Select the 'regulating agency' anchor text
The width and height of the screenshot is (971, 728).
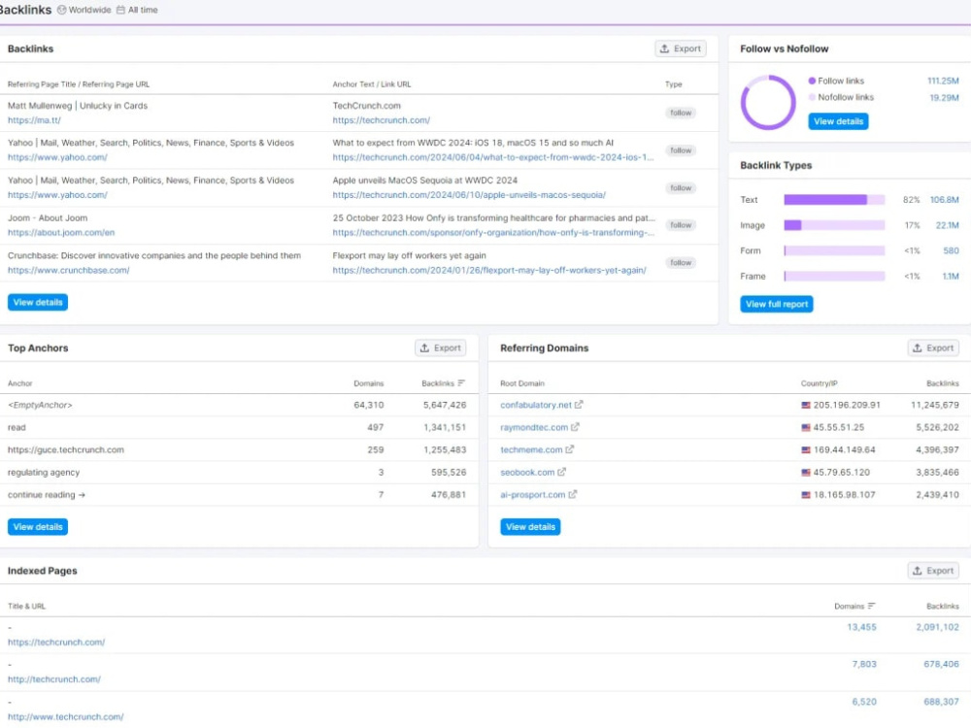point(44,473)
